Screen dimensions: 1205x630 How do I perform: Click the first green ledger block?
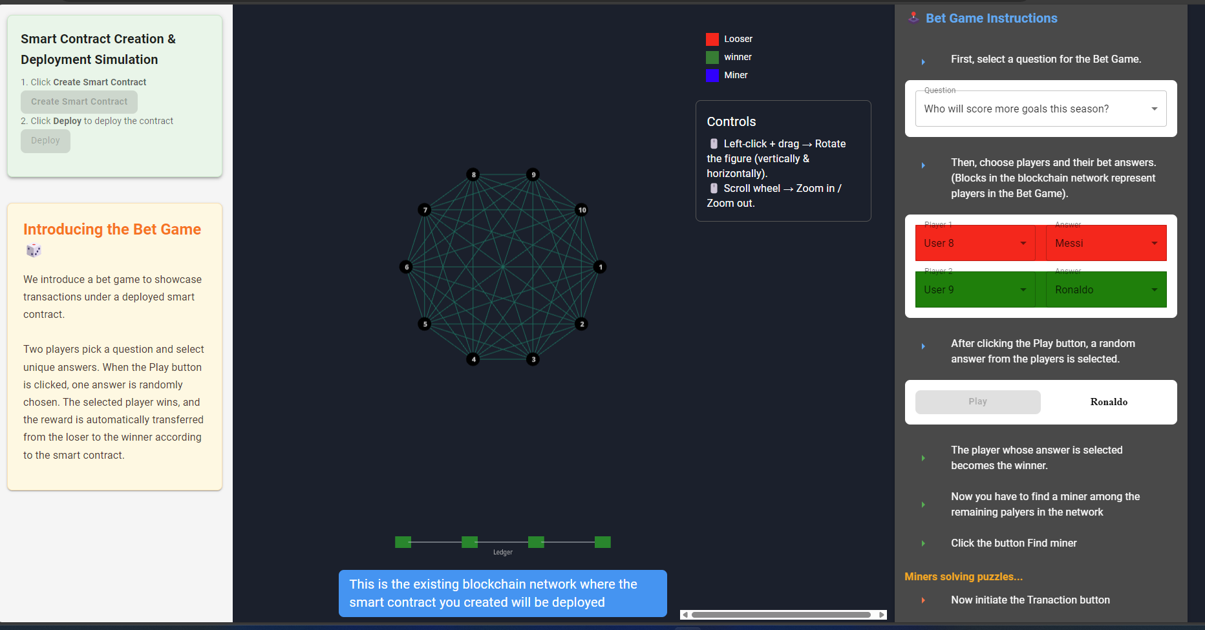(403, 542)
